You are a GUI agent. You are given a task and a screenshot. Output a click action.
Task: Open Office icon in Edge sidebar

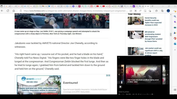click(175, 38)
